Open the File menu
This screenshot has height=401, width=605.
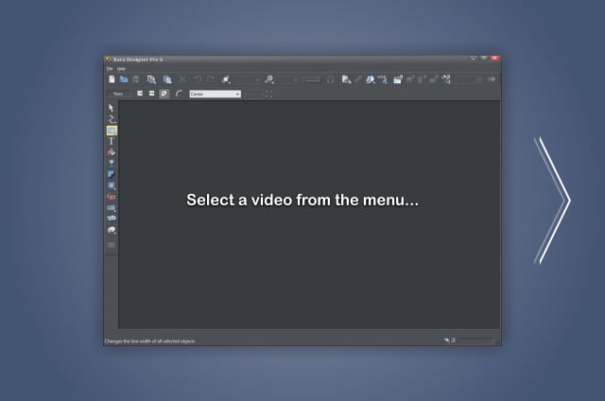click(x=110, y=68)
